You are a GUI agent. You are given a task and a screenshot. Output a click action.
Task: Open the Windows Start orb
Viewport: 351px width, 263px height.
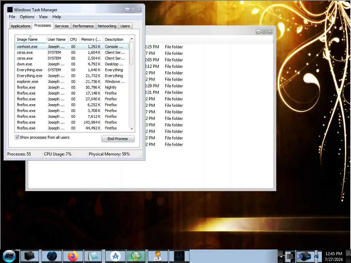9,256
